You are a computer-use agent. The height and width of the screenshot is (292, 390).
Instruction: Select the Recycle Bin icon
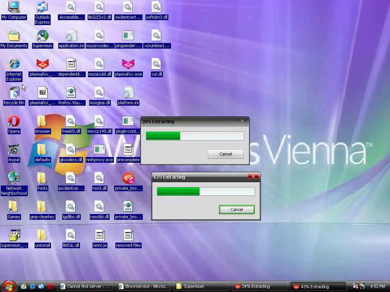14,93
